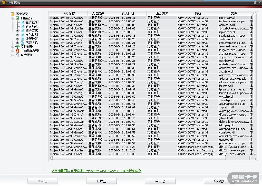Click the 发现日期 document icon
Screen dimensions: 262x186
coord(22,35)
